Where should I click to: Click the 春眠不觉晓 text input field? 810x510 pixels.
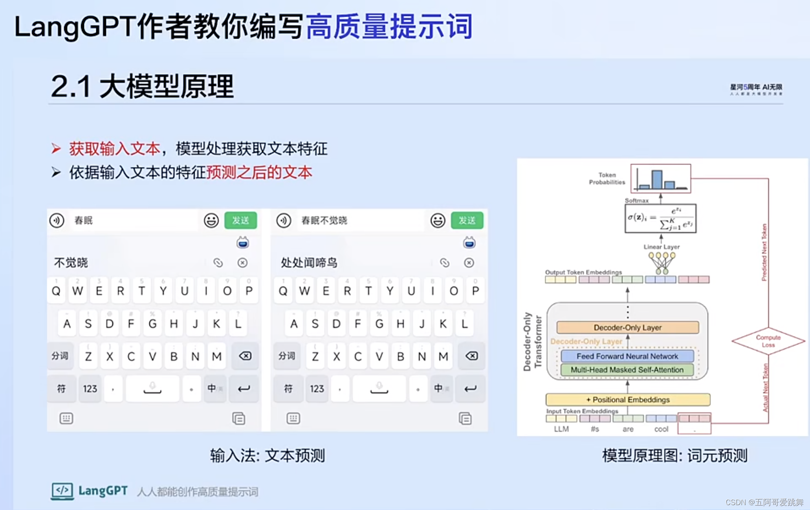(x=361, y=220)
